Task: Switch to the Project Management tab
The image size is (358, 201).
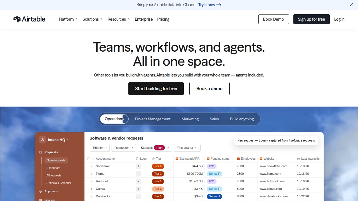Action: click(152, 119)
